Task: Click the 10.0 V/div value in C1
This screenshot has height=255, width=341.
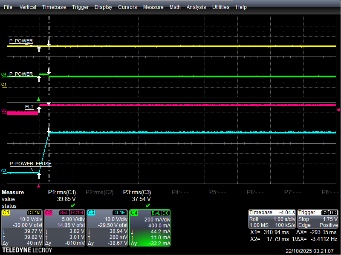Action: [31, 219]
